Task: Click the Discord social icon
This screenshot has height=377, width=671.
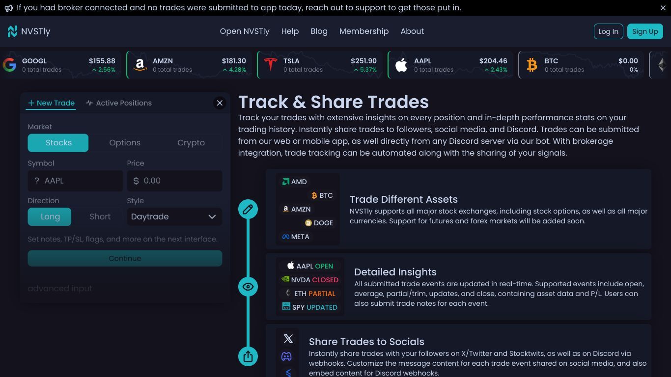Action: [286, 356]
